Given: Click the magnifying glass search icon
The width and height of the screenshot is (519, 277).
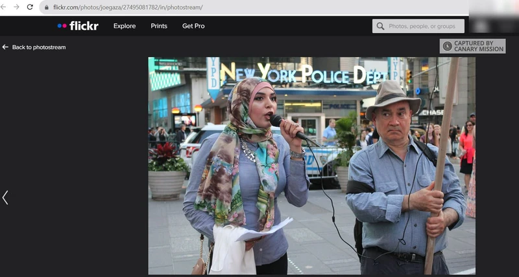Looking at the screenshot, I should pyautogui.click(x=380, y=27).
